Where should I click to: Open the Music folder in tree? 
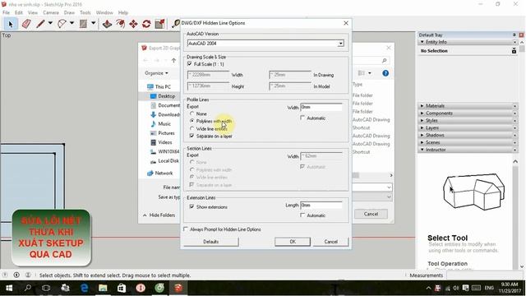pyautogui.click(x=160, y=124)
